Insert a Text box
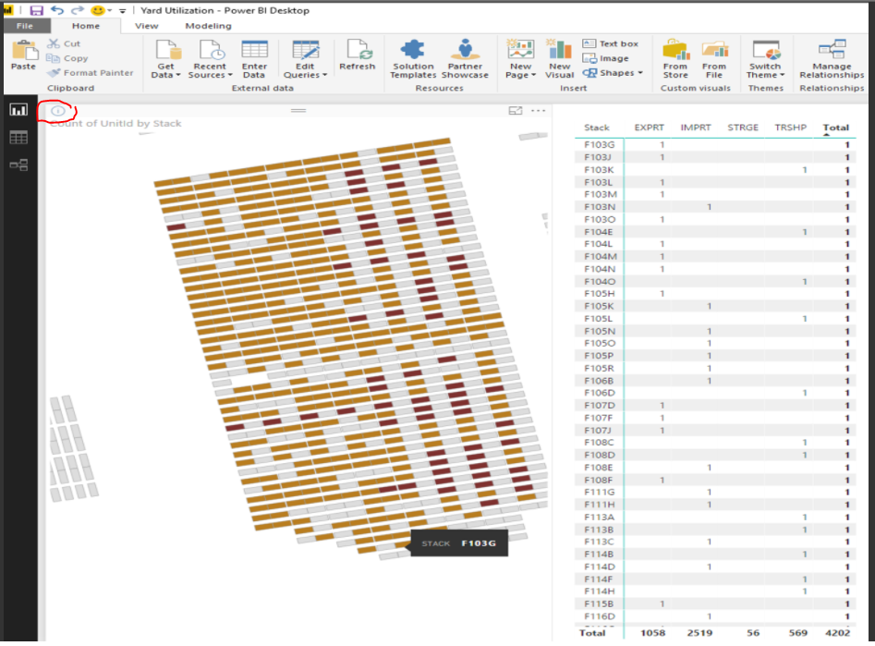 610,43
